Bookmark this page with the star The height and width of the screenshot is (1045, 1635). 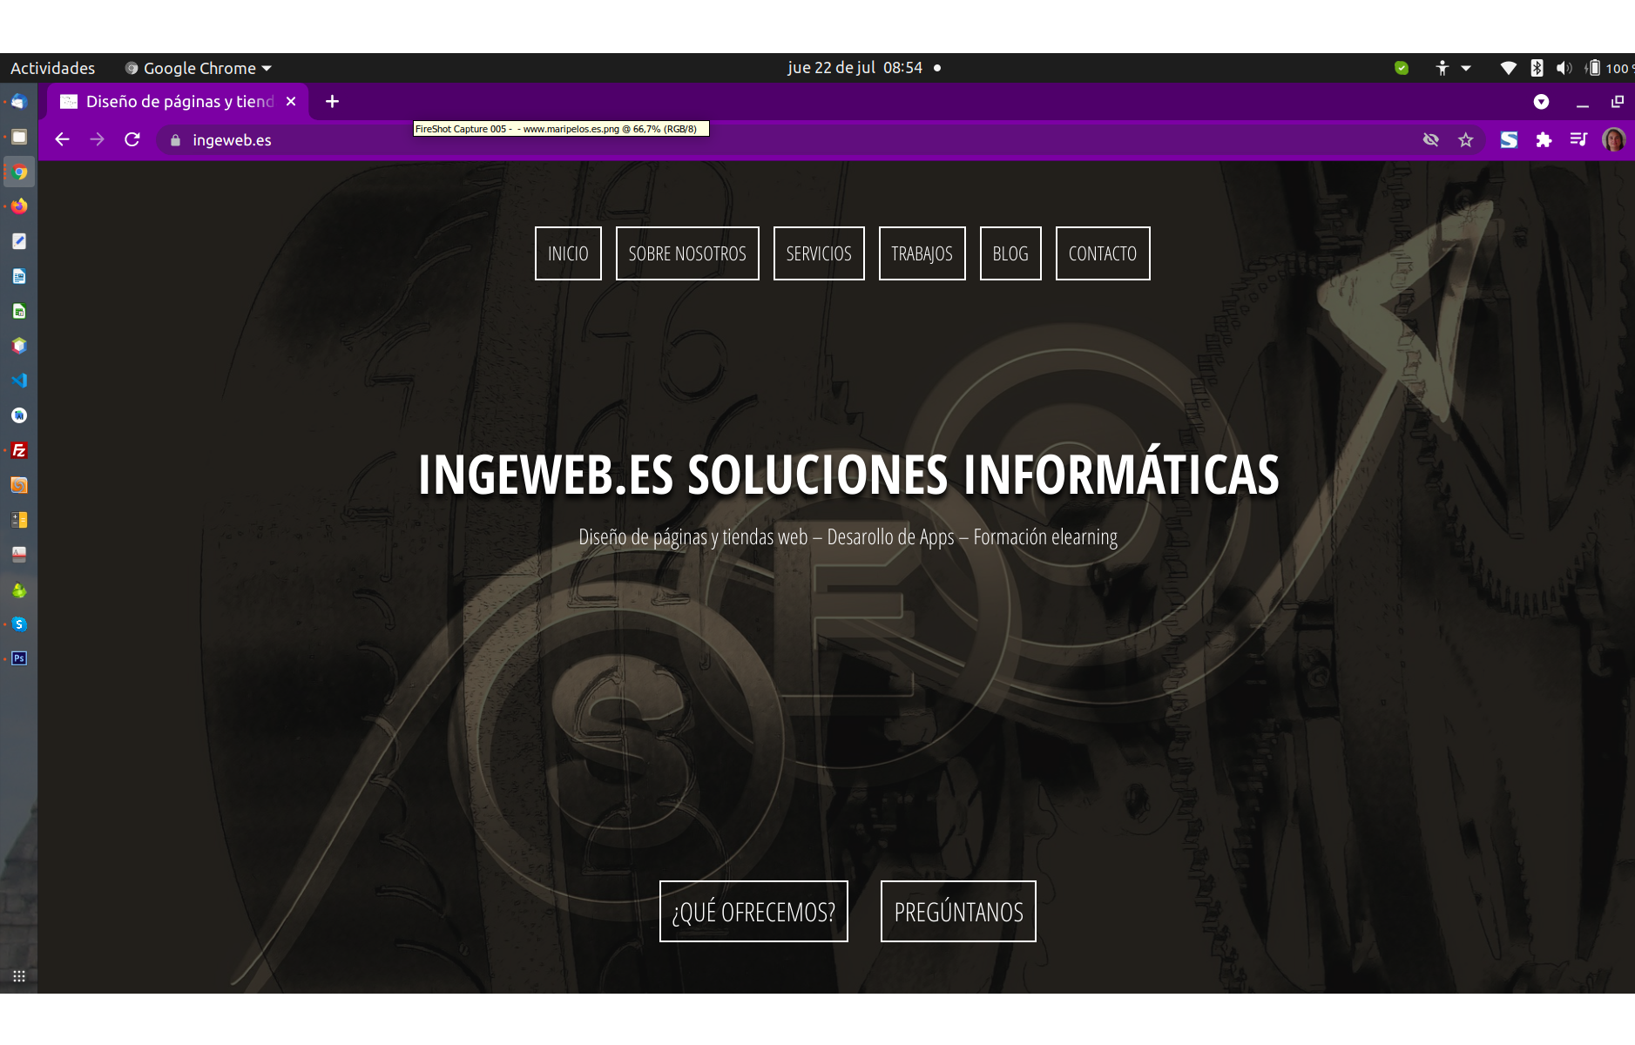coord(1466,139)
